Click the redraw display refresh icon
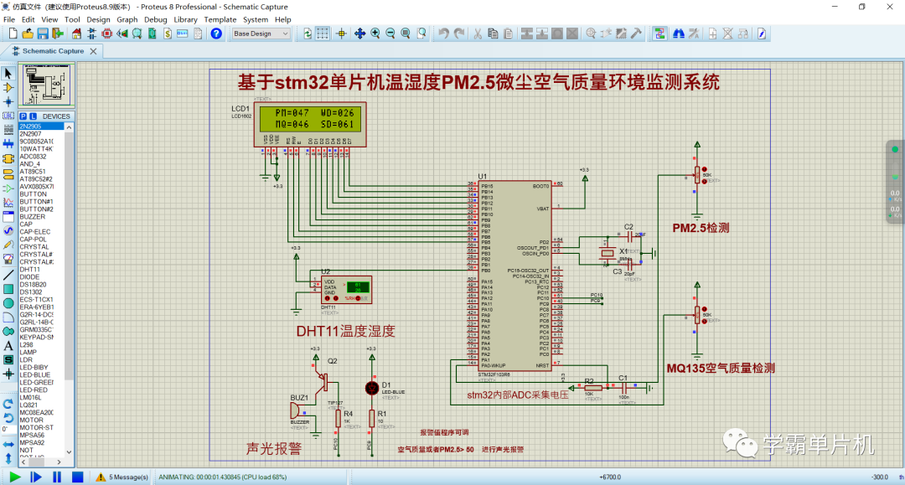The width and height of the screenshot is (905, 485). click(x=308, y=34)
